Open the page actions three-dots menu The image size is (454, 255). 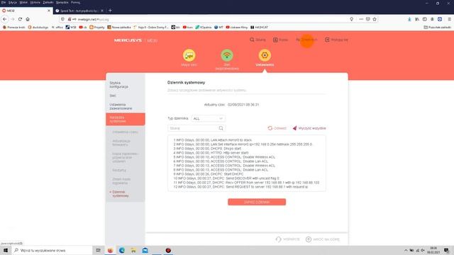(x=361, y=19)
